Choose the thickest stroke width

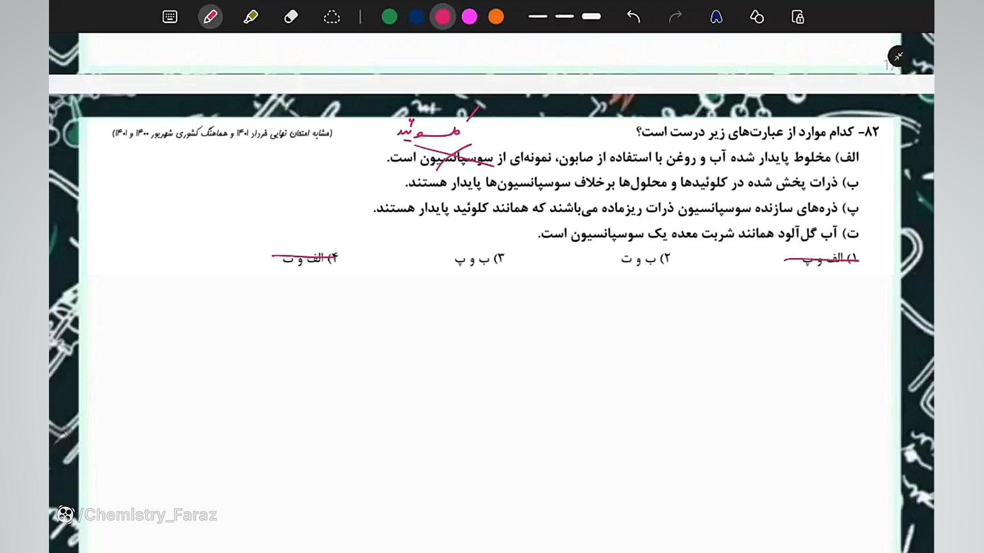(591, 16)
